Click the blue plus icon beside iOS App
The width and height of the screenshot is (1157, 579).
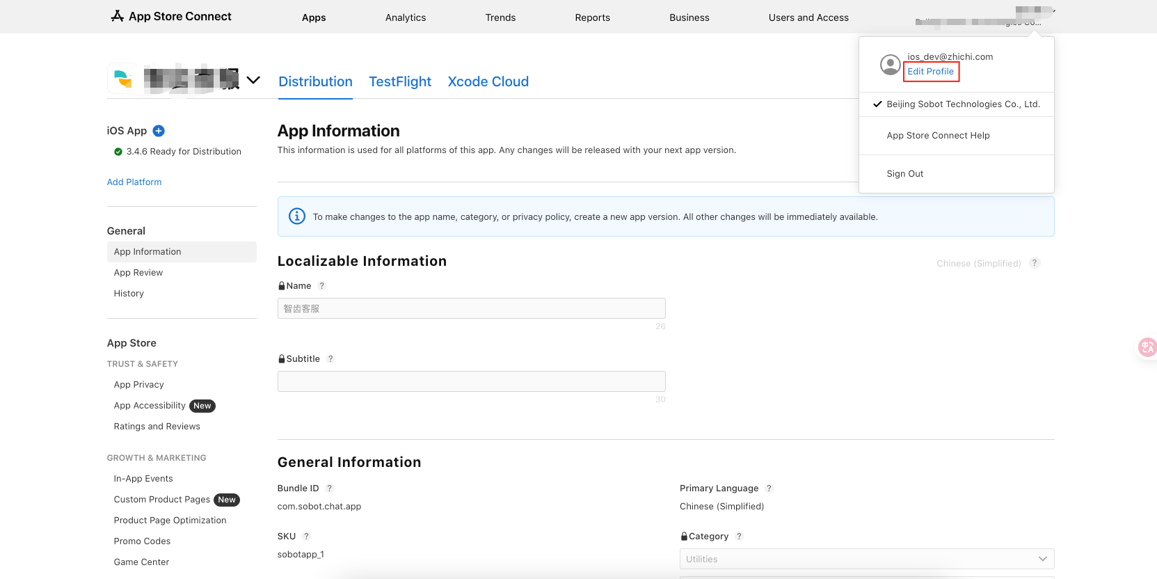click(159, 131)
